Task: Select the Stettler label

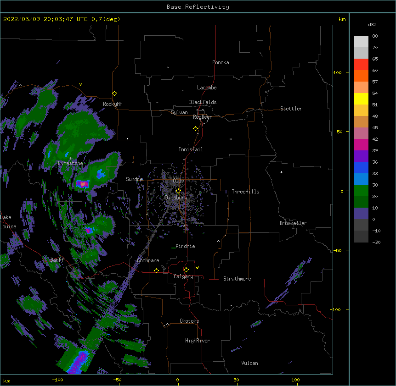Action: coord(291,109)
